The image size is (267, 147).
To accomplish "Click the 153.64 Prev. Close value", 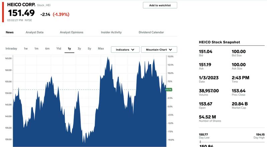I will click(x=239, y=91).
